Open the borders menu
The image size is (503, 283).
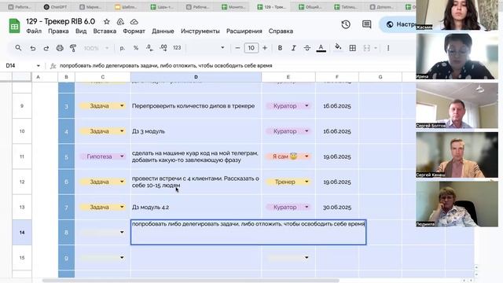point(353,48)
